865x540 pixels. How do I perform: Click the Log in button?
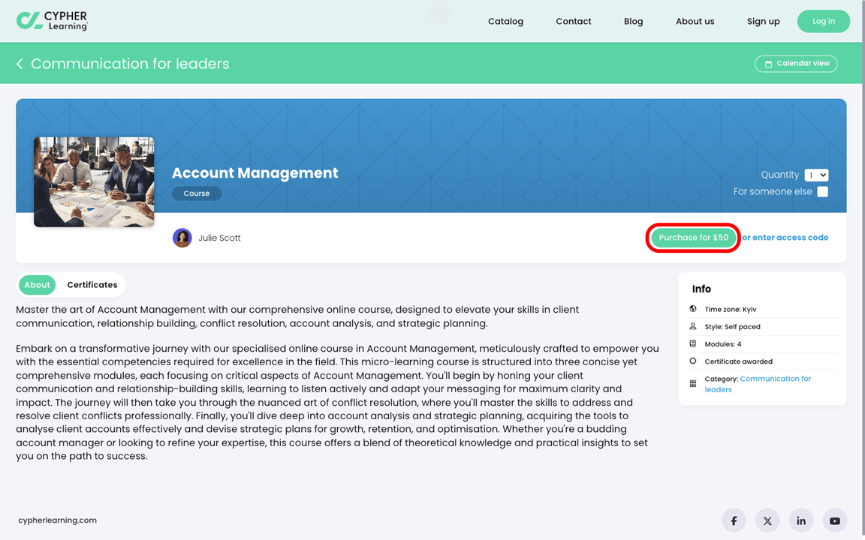(x=824, y=21)
